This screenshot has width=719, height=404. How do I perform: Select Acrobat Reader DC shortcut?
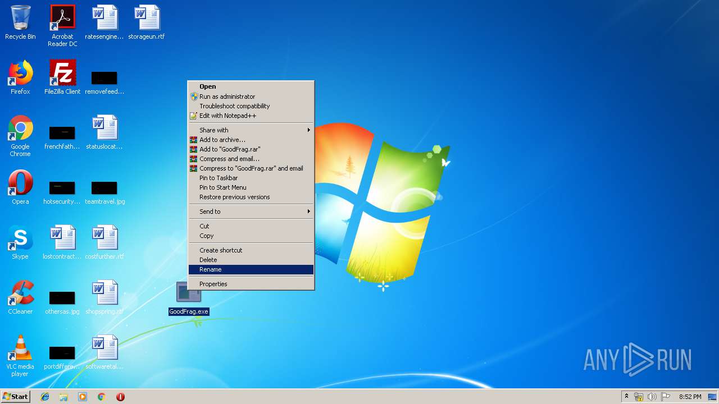coord(62,26)
